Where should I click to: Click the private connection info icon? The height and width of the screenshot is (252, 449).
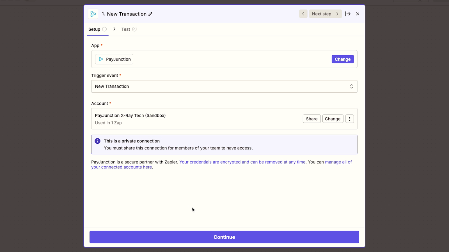[97, 141]
